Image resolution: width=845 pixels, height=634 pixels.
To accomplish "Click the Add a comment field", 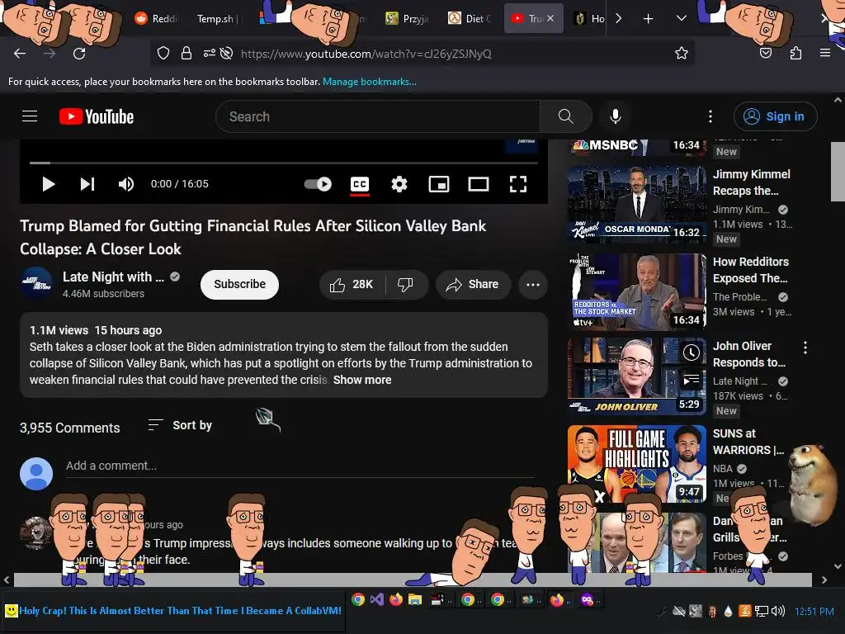I will point(300,466).
